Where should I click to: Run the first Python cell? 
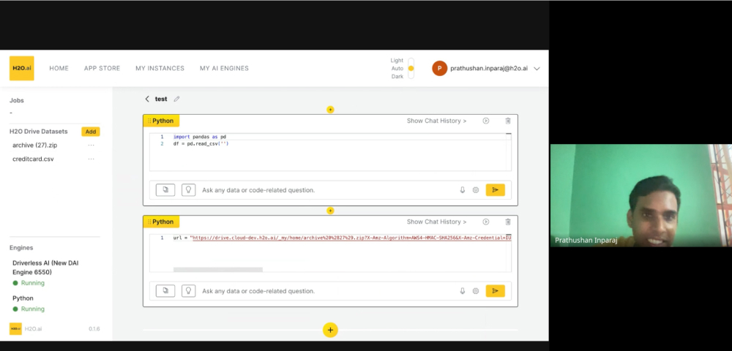pos(485,121)
